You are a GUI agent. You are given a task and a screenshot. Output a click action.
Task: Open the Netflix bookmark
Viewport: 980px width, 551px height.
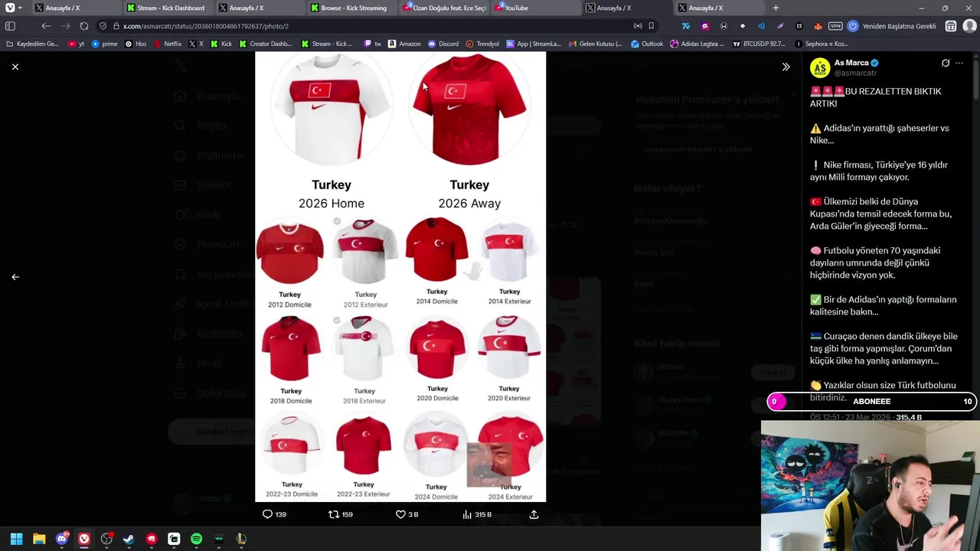[x=168, y=44]
